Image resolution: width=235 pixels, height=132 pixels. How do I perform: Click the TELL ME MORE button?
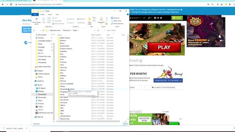[x=168, y=80]
